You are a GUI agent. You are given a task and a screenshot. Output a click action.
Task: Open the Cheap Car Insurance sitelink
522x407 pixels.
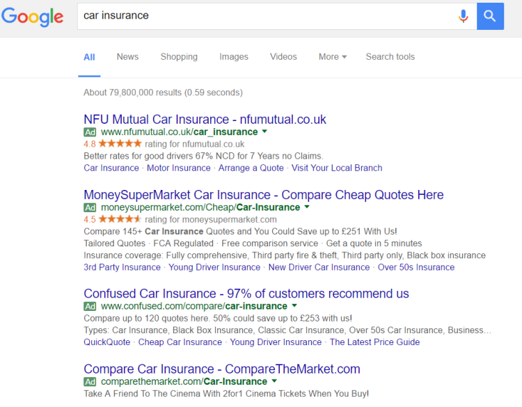coord(180,342)
